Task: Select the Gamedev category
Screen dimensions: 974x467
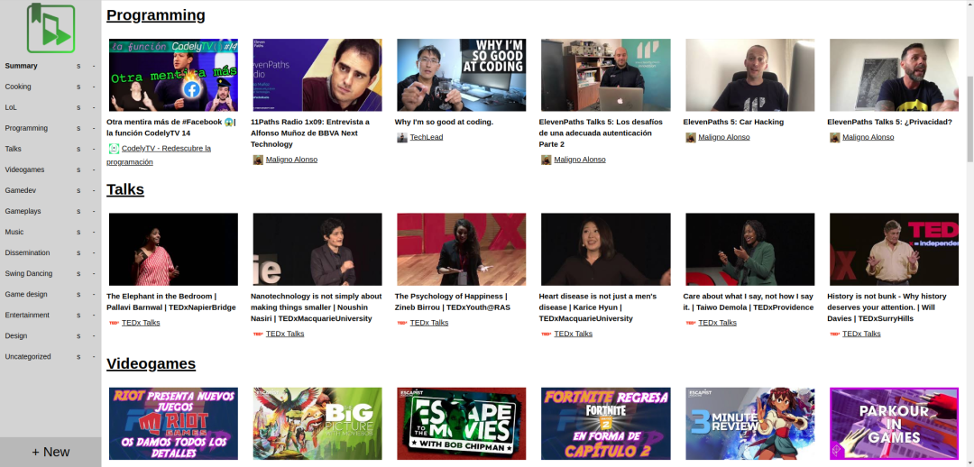Action: coord(19,190)
